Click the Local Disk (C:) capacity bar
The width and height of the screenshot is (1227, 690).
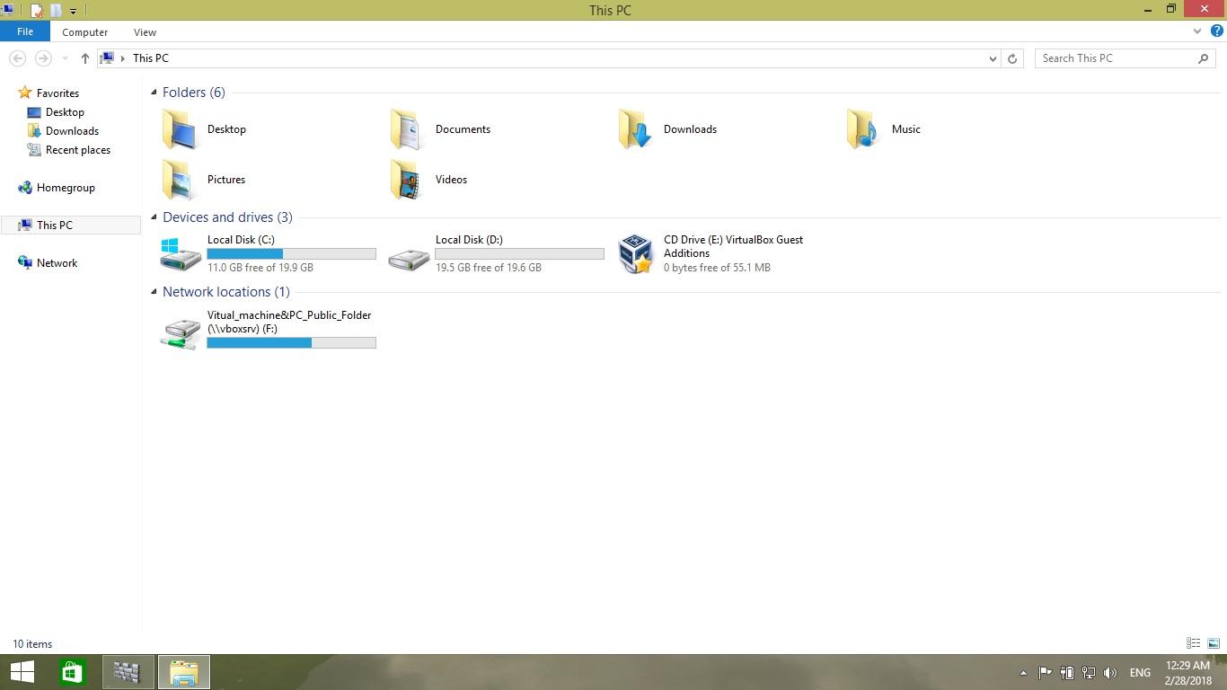tap(291, 252)
